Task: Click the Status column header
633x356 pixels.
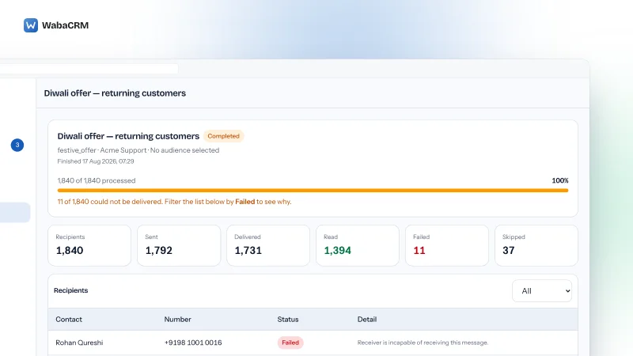Action: [288, 320]
